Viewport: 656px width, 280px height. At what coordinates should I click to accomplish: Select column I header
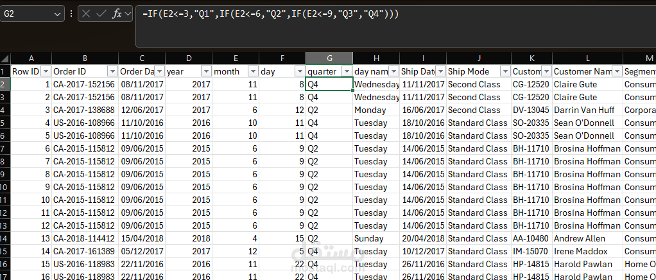click(x=423, y=58)
